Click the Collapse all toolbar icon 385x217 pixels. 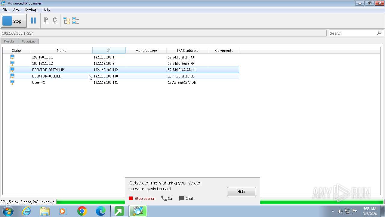[75, 21]
